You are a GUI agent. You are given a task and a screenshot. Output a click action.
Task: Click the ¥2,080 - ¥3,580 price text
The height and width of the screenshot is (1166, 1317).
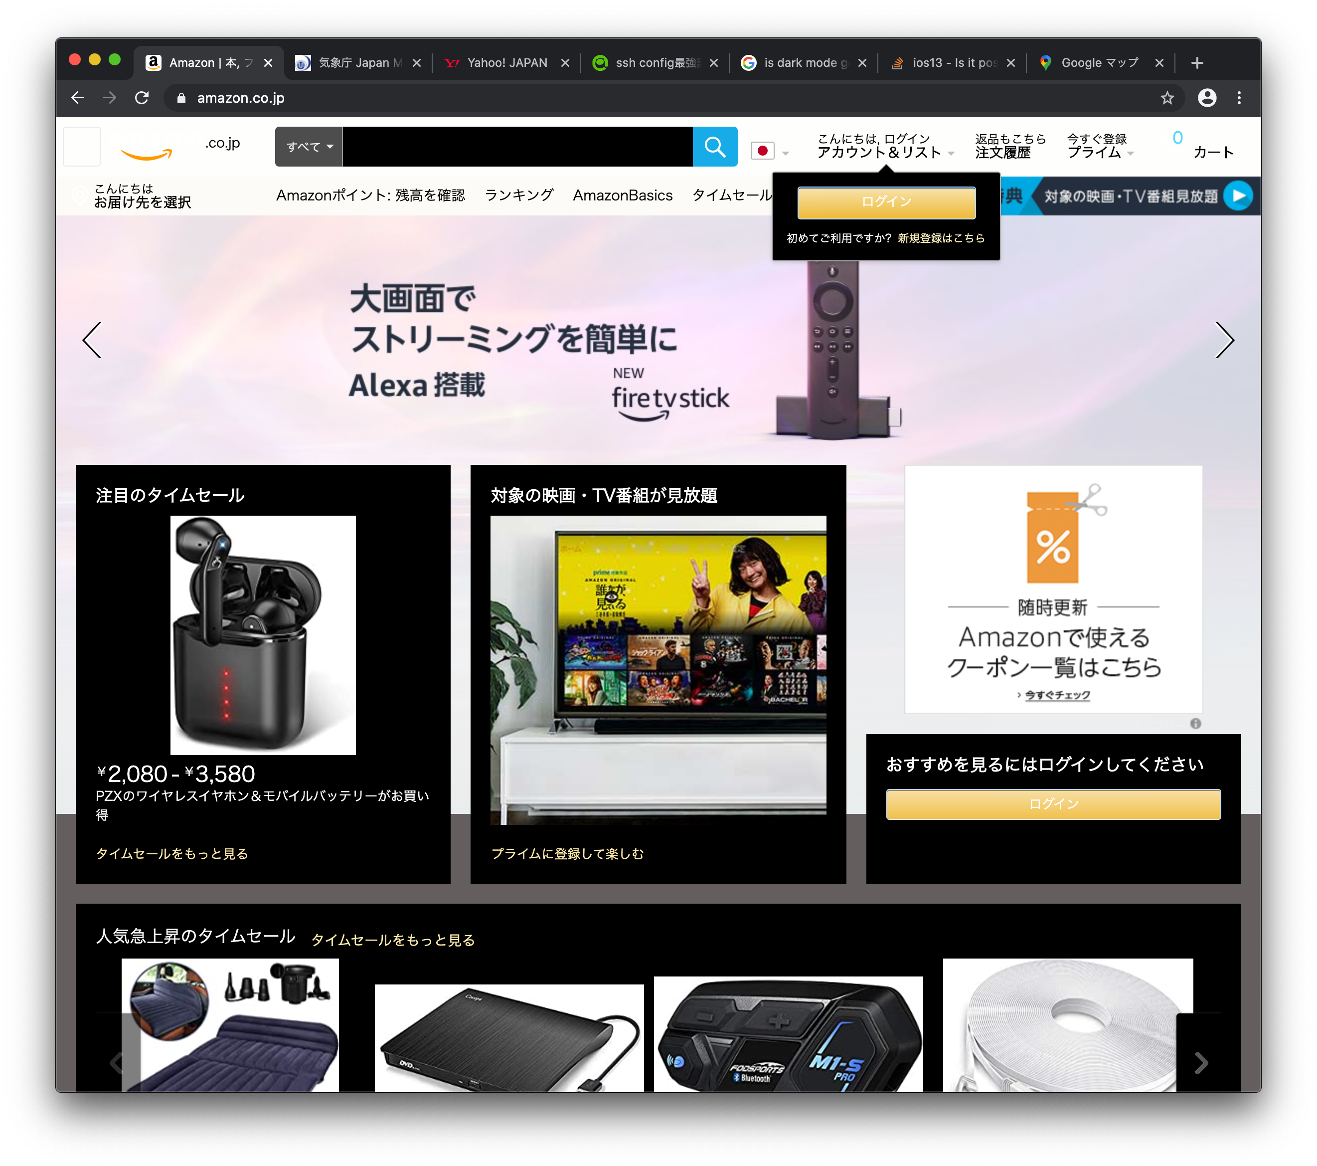(175, 774)
